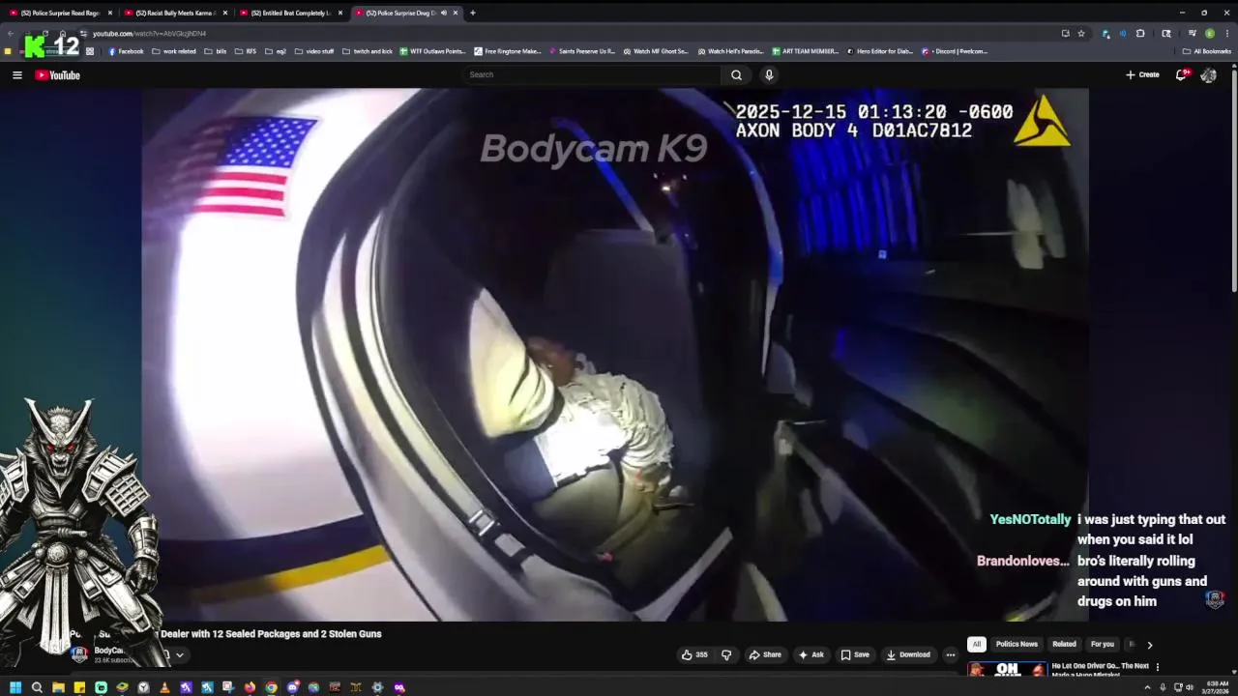Open the cast/install icon in address bar

[x=1065, y=33]
